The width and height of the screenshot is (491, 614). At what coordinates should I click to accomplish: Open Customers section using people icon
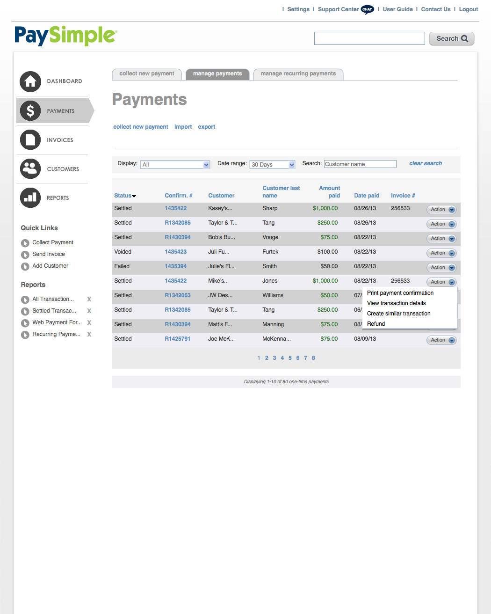(30, 168)
